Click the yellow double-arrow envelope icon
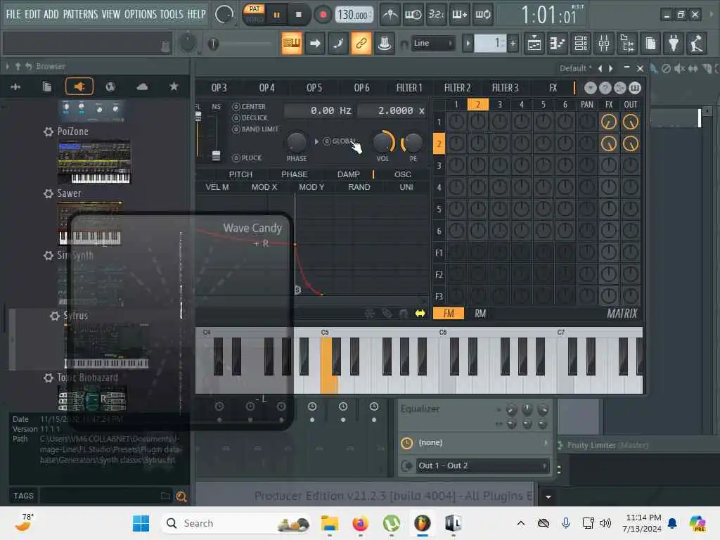 pyautogui.click(x=420, y=314)
